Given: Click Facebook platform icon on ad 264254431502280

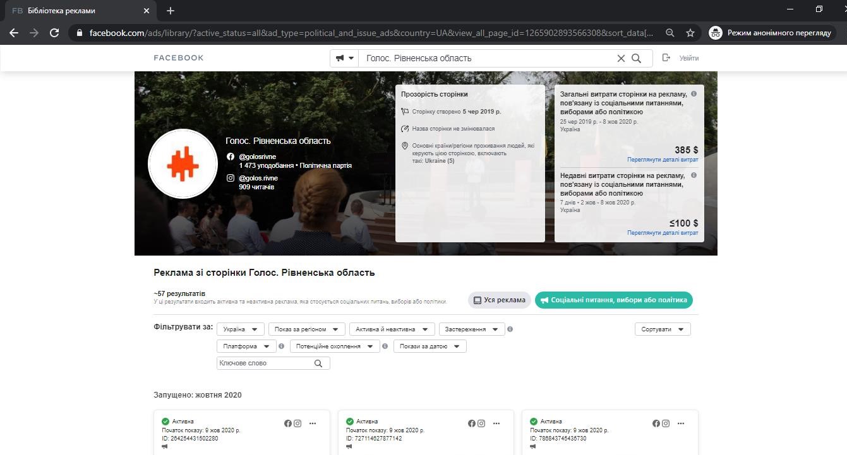Looking at the screenshot, I should point(288,423).
